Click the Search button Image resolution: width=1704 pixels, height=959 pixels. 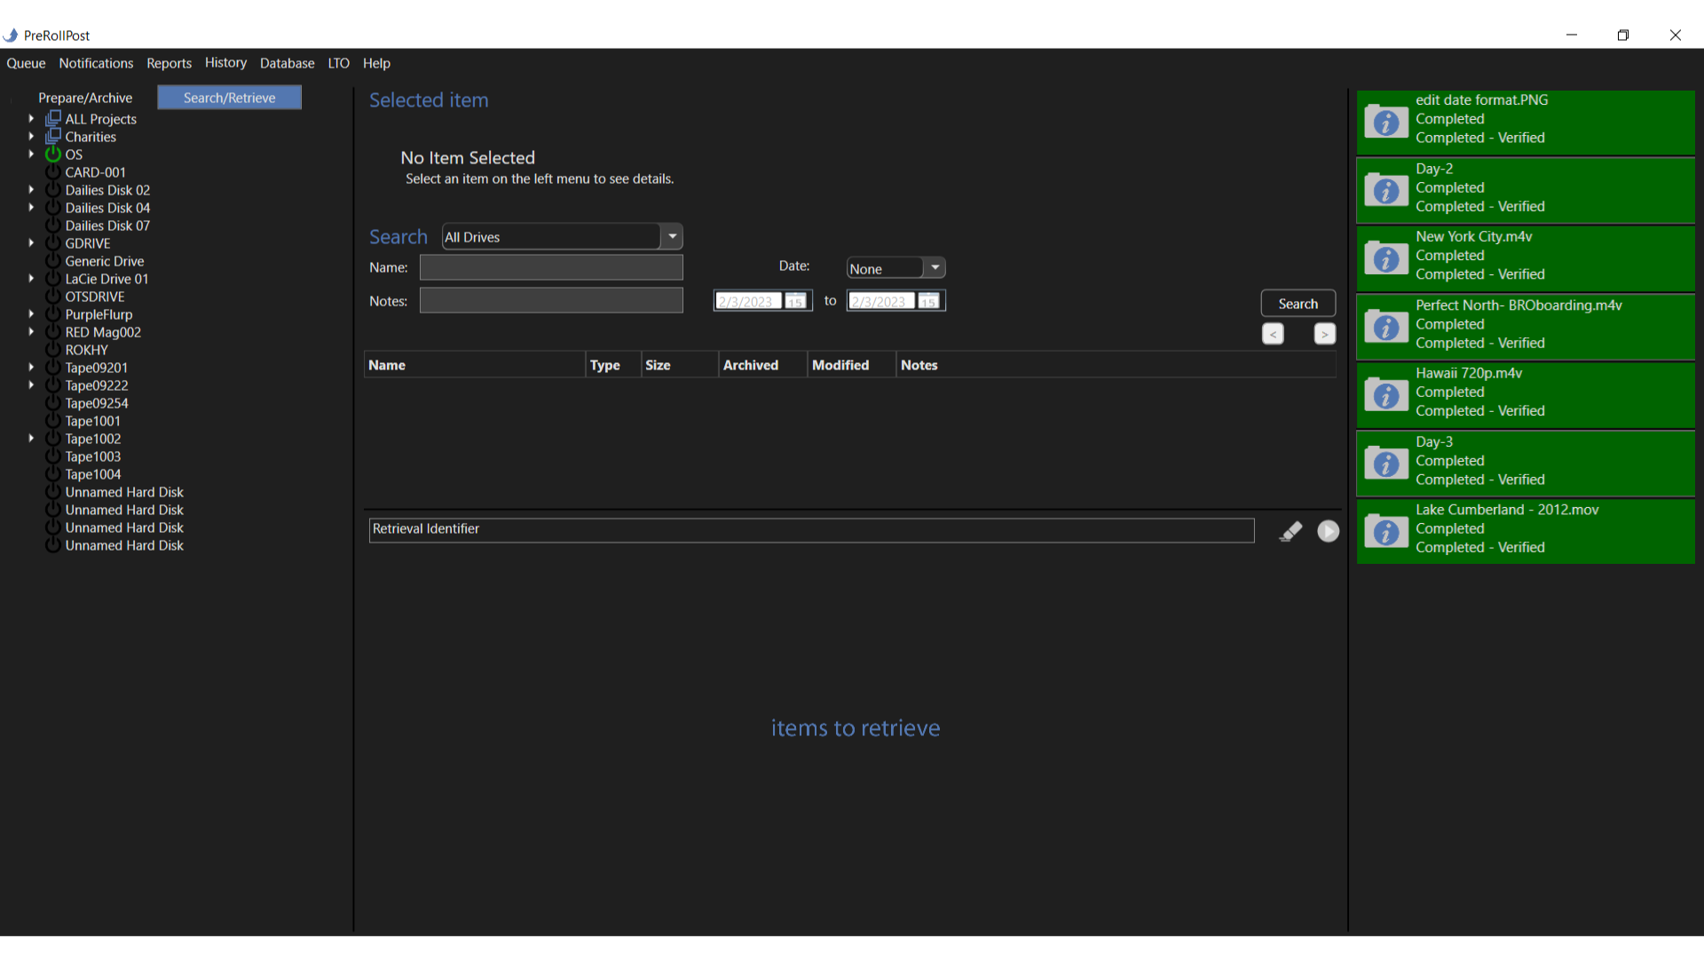1298,304
